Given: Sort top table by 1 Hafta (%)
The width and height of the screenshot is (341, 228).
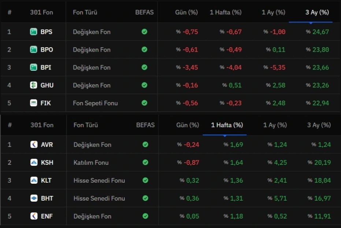Looking at the screenshot, I should click(x=226, y=12).
